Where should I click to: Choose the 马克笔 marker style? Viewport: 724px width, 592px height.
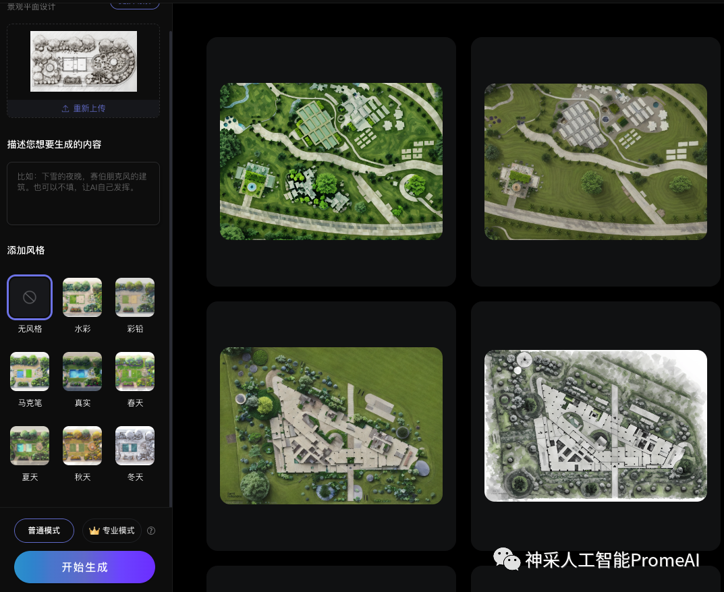tap(29, 372)
